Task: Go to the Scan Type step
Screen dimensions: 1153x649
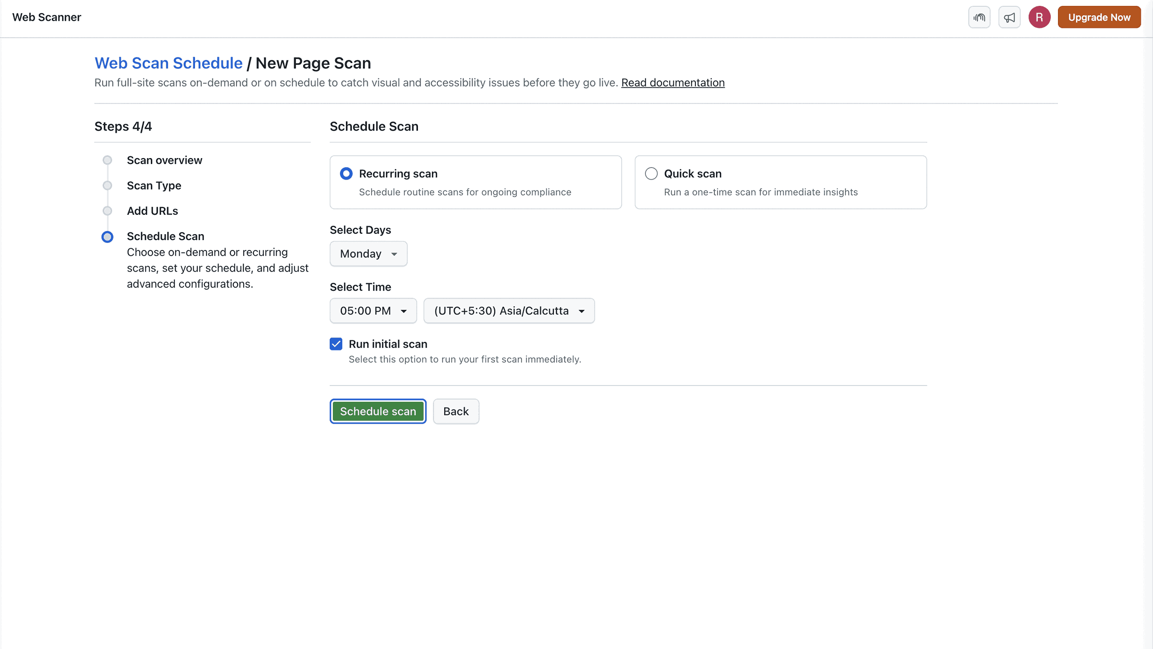Action: [x=154, y=186]
